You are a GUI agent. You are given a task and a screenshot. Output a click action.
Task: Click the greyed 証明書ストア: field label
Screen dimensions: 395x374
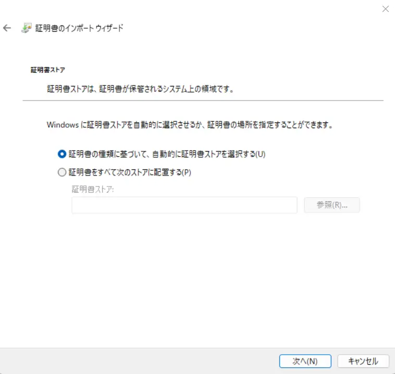[x=93, y=189]
